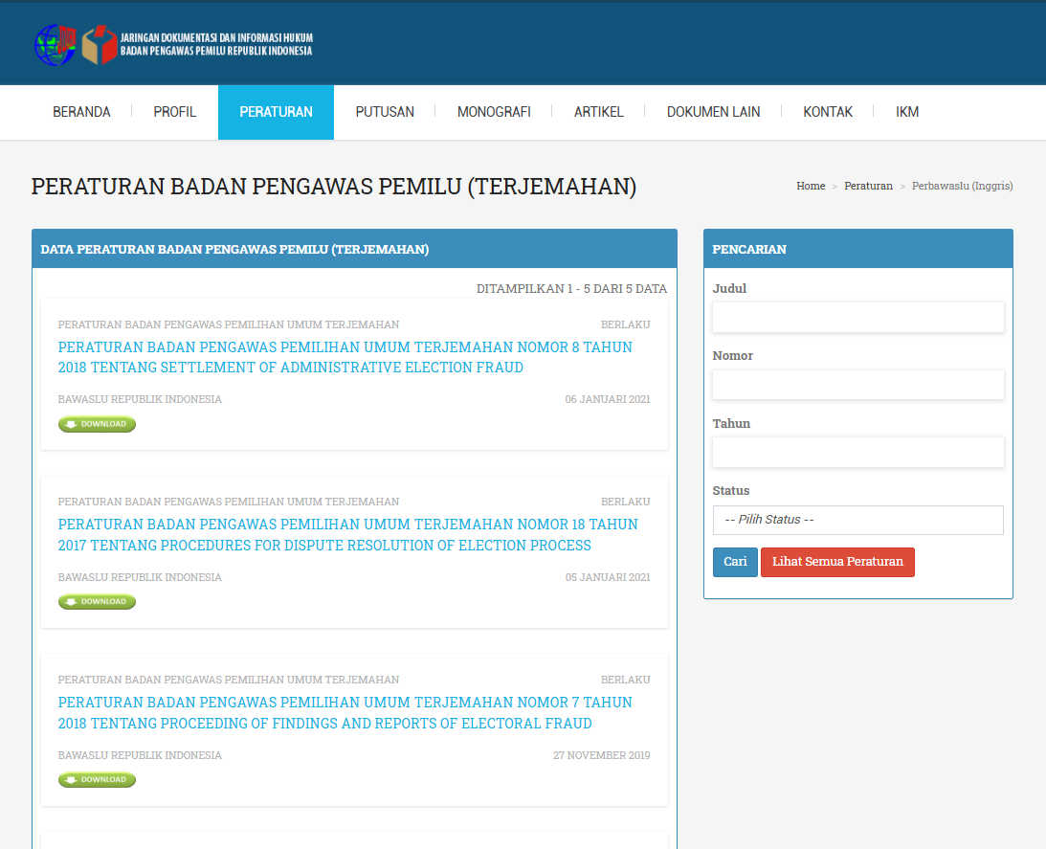Open the Dispute Resolution of Election Process regulation
This screenshot has width=1046, height=849.
point(347,534)
